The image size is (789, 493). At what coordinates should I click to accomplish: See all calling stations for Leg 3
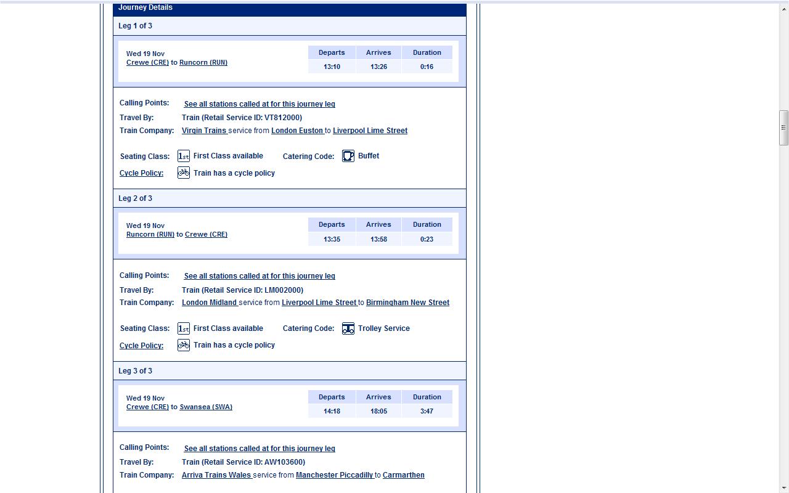click(260, 449)
